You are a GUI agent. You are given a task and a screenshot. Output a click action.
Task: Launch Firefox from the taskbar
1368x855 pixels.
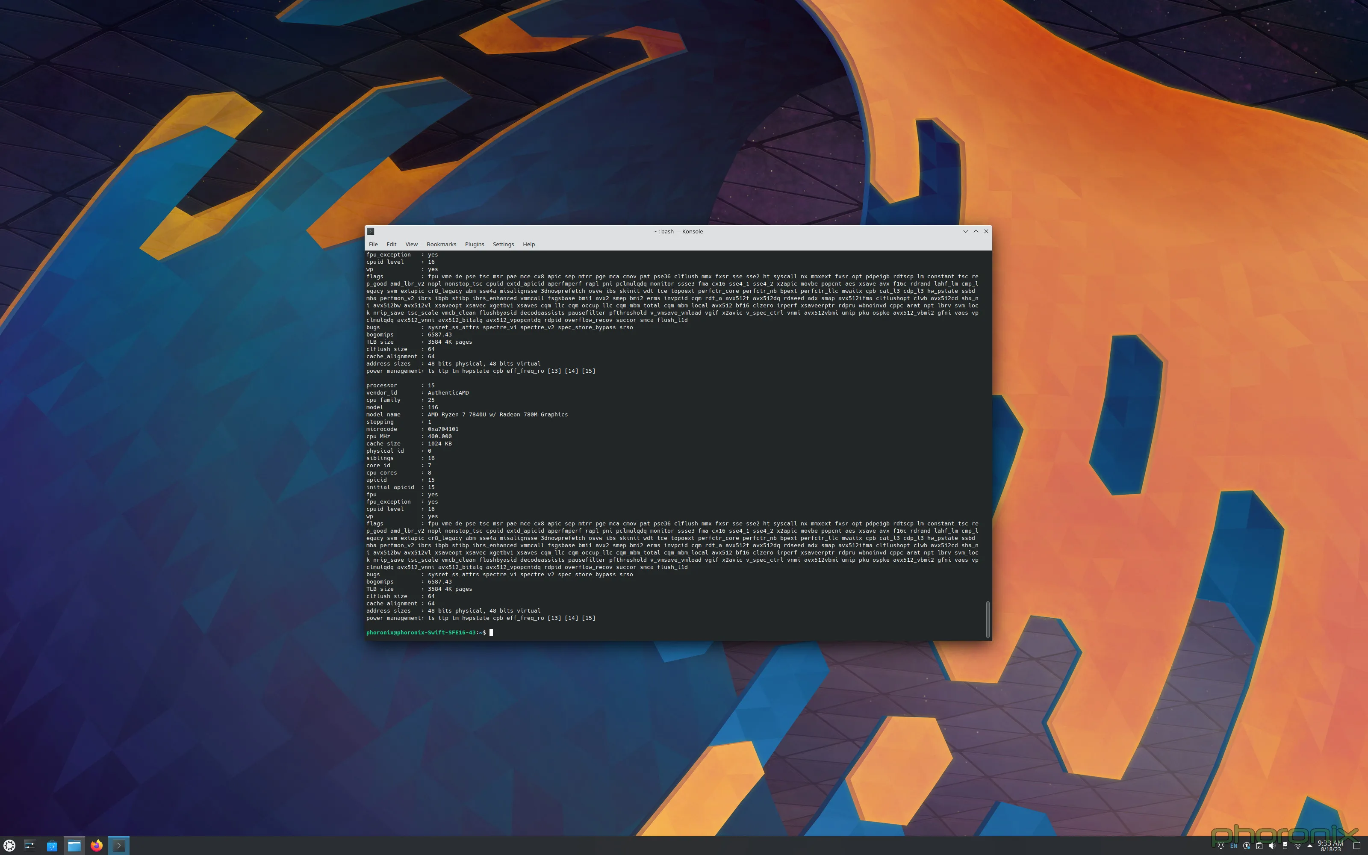click(x=96, y=846)
